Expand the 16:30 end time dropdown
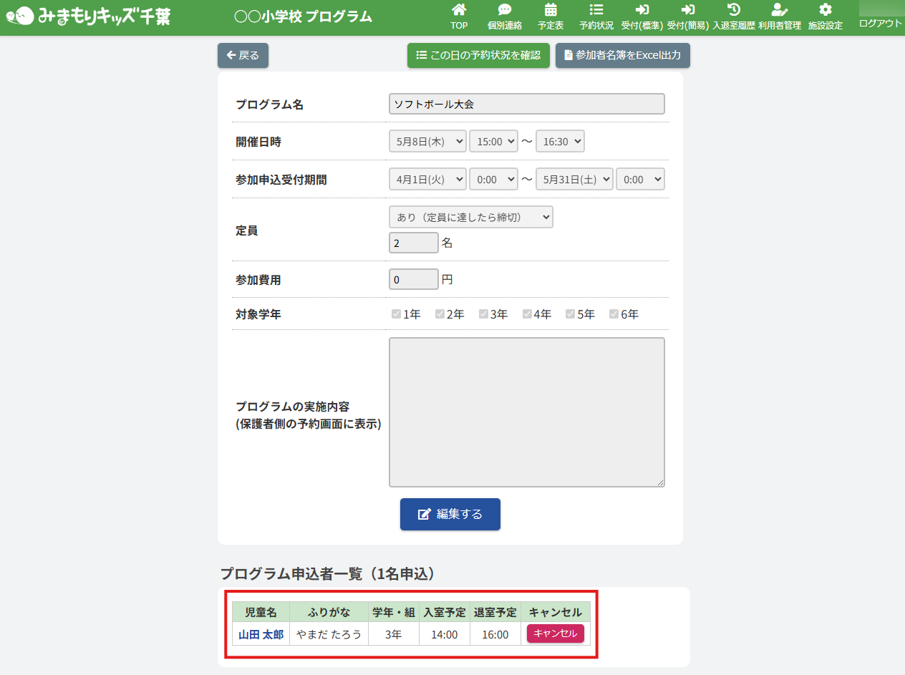 tap(560, 142)
